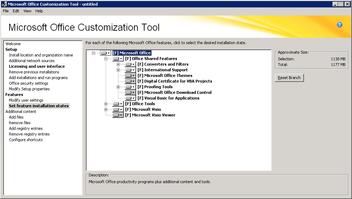352x199 pixels.
Task: Open install state dropdown for Office Download Control
Action: click(130, 92)
